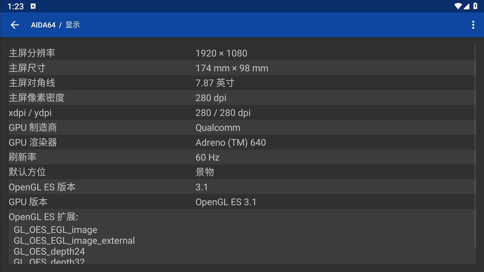The height and width of the screenshot is (272, 484).
Task: Click the notification icon next to the clock
Action: coord(33,6)
